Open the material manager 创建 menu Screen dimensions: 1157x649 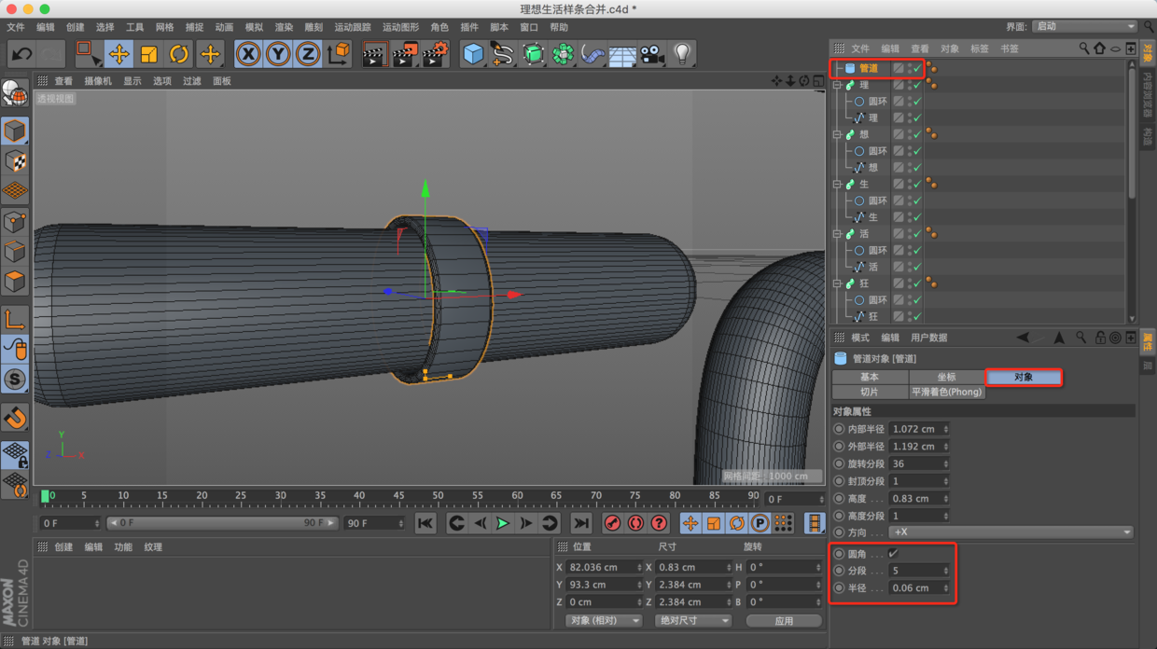point(63,547)
